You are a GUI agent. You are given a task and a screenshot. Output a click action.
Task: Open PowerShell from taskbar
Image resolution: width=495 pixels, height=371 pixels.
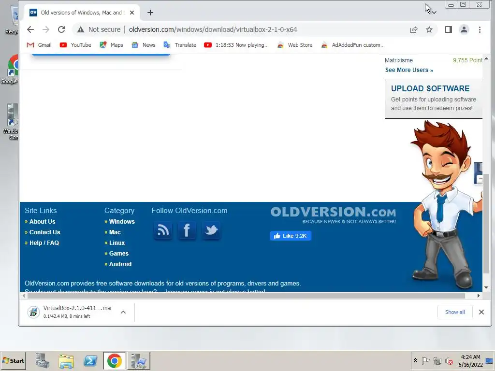[x=90, y=361]
